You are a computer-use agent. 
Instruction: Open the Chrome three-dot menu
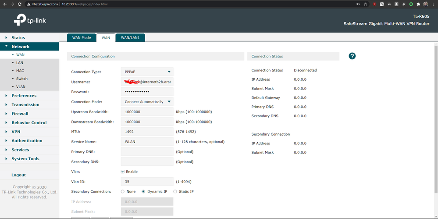coord(433,4)
